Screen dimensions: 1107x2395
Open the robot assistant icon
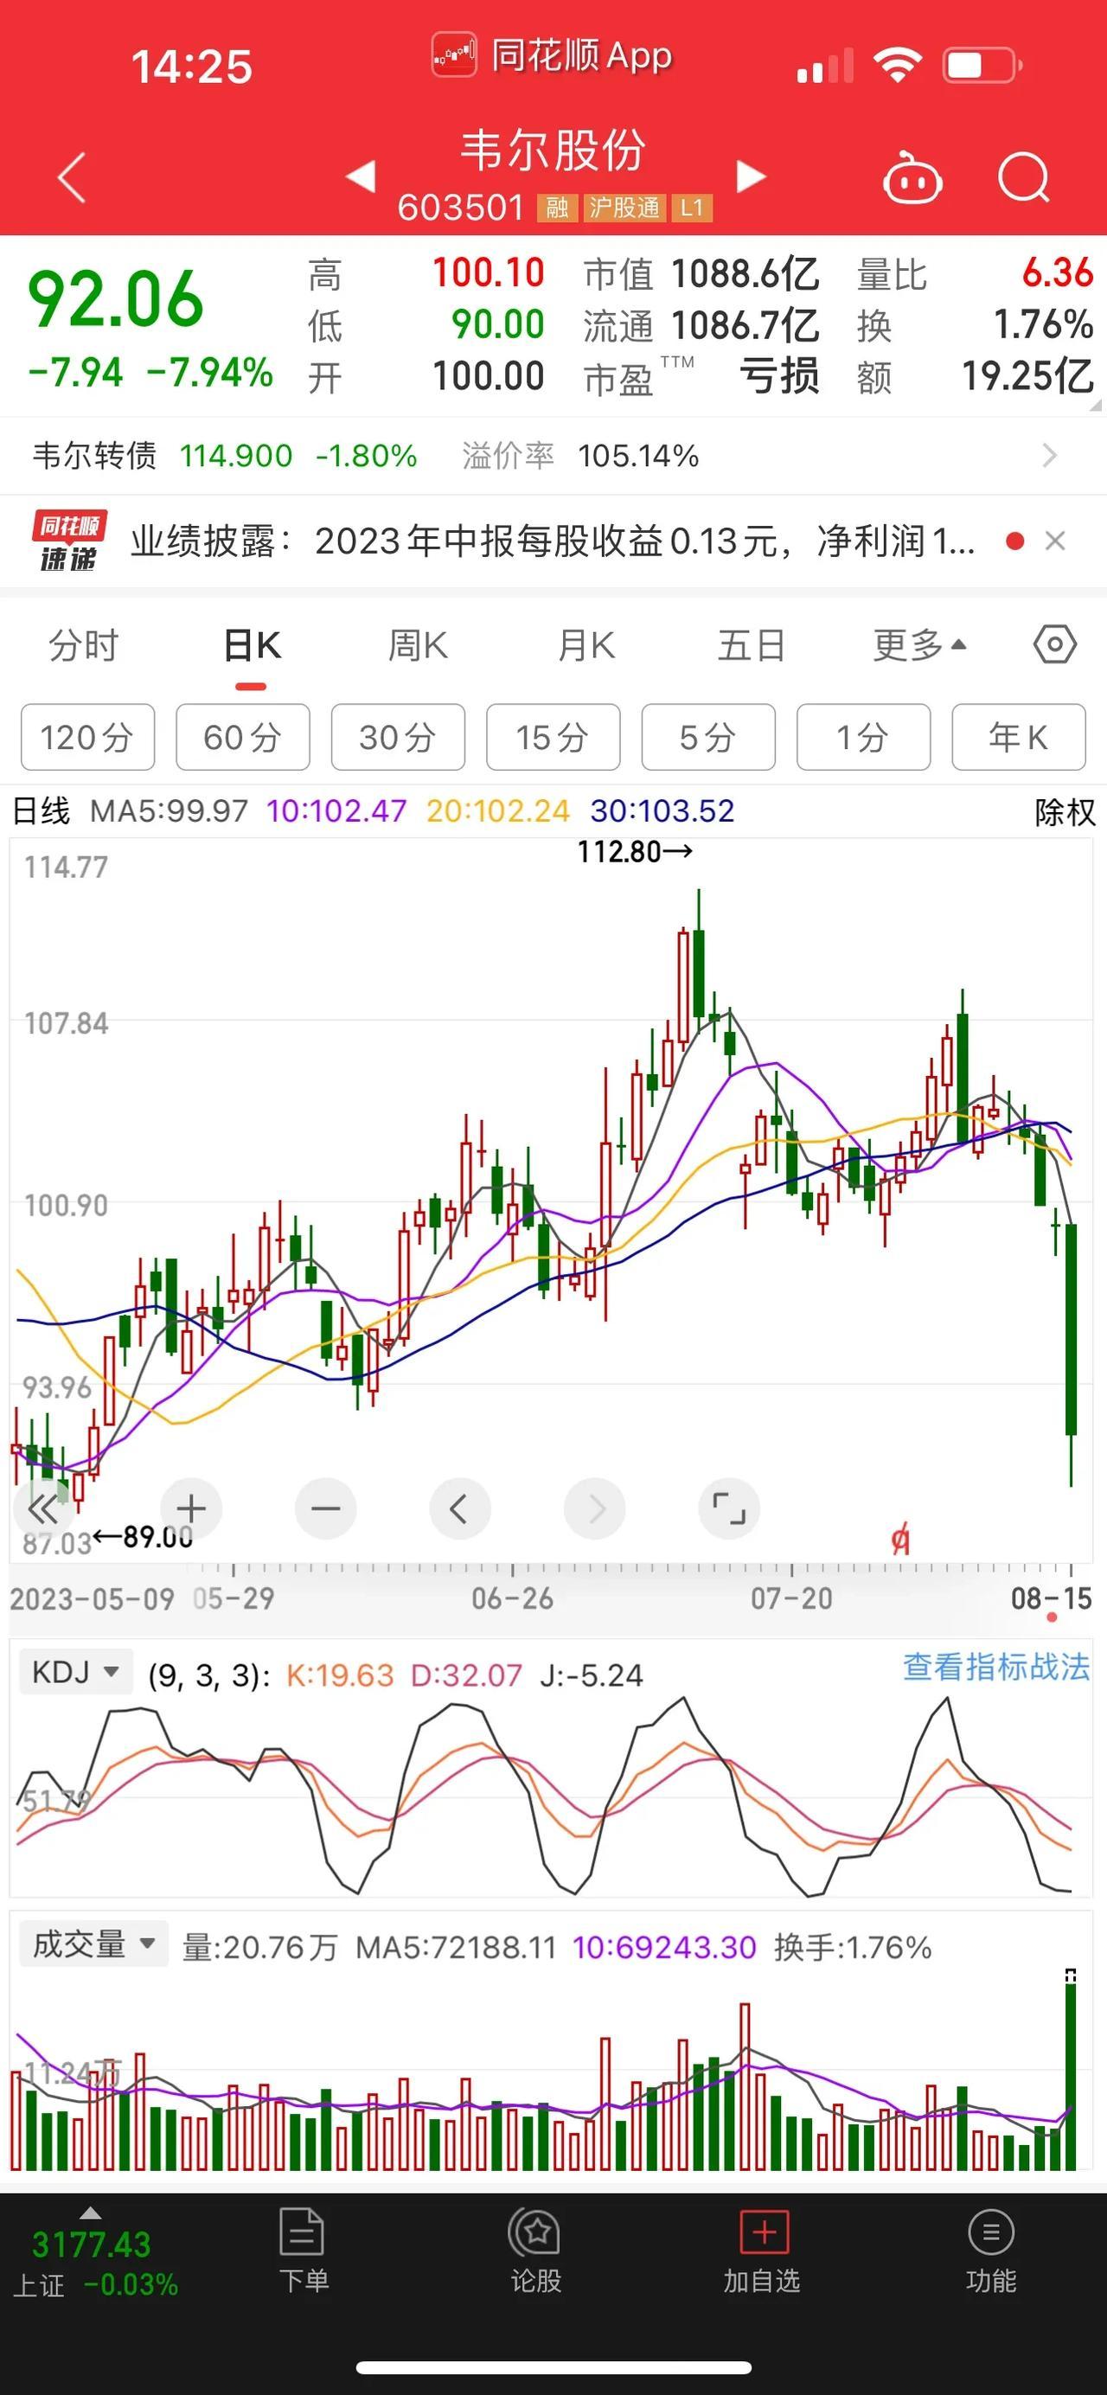pyautogui.click(x=912, y=176)
